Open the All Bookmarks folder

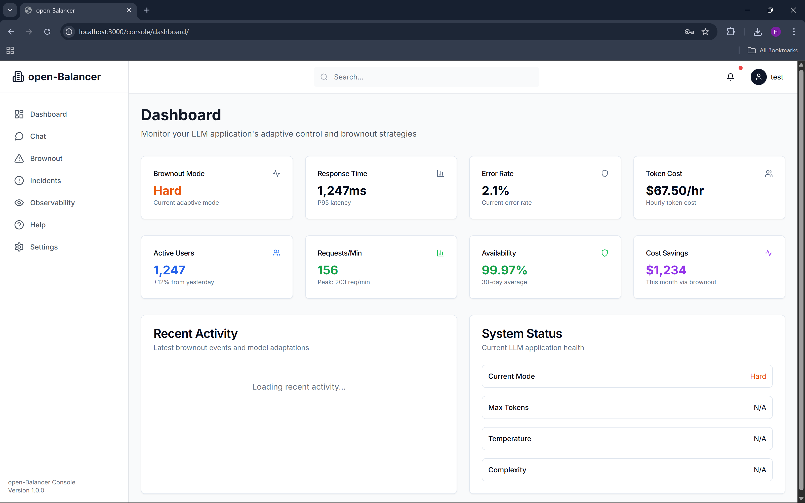[772, 50]
